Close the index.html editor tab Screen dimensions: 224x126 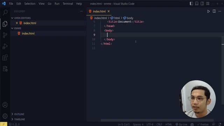108,11
